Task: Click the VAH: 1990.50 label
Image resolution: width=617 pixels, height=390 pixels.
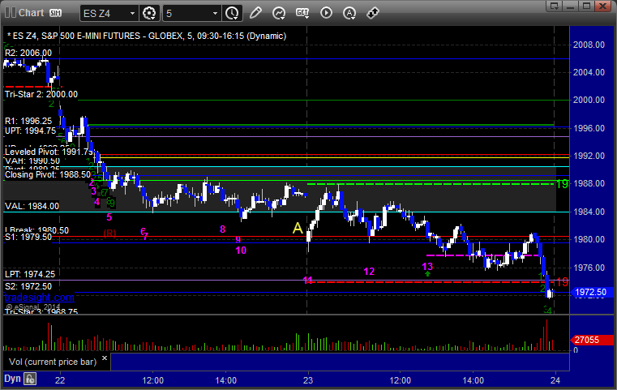Action: tap(32, 161)
